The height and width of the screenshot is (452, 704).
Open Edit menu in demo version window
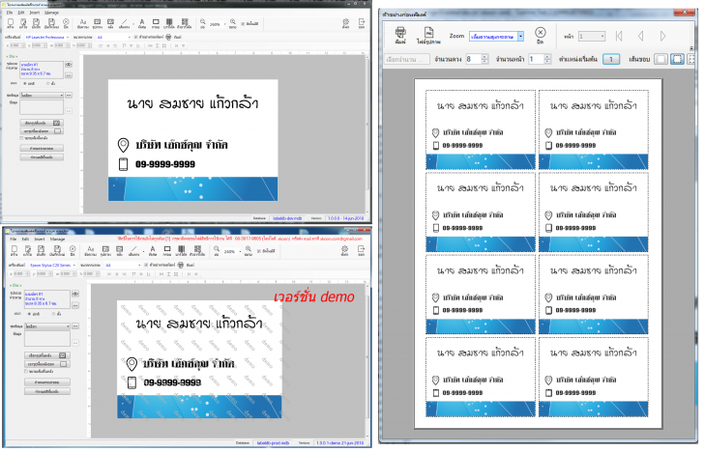pos(25,239)
